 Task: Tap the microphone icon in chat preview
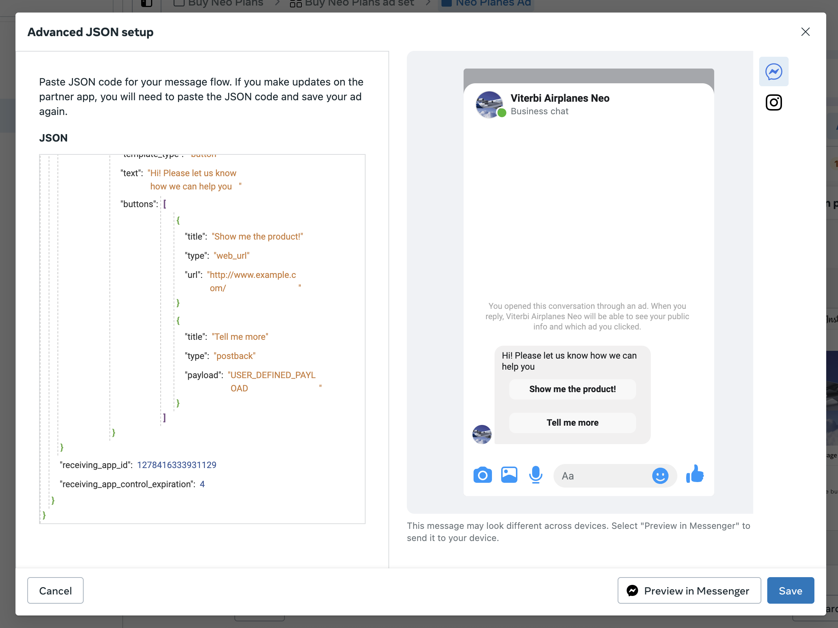tap(535, 475)
